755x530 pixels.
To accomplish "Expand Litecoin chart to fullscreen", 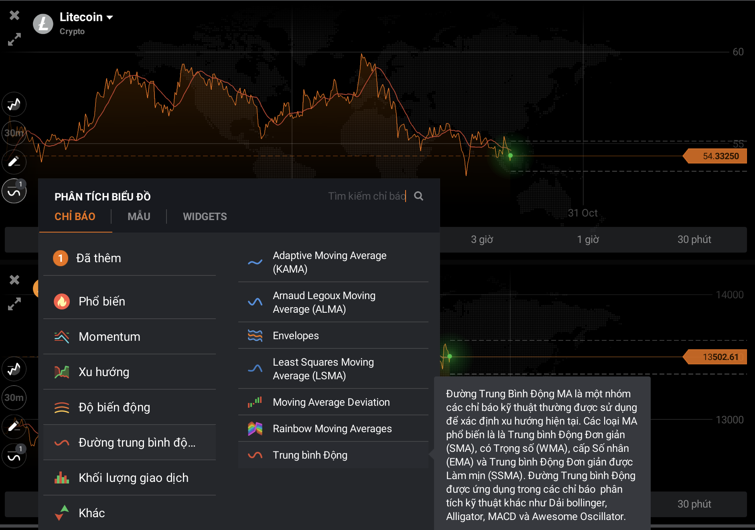I will (14, 39).
